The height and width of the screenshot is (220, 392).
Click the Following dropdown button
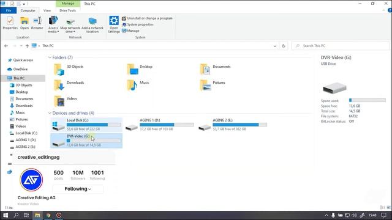click(78, 189)
